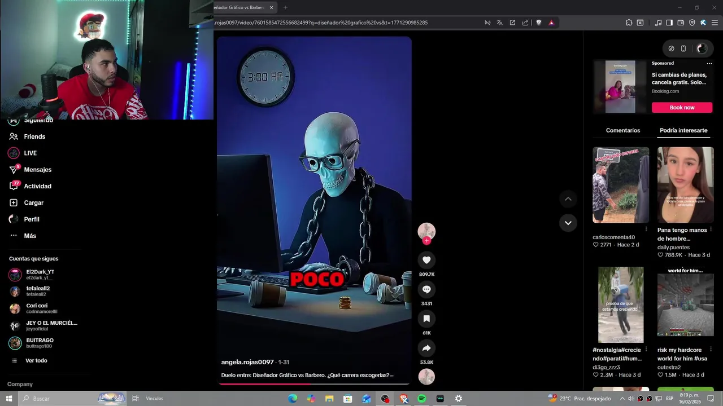Open File Explorer from the taskbar
The image size is (723, 406).
329,399
